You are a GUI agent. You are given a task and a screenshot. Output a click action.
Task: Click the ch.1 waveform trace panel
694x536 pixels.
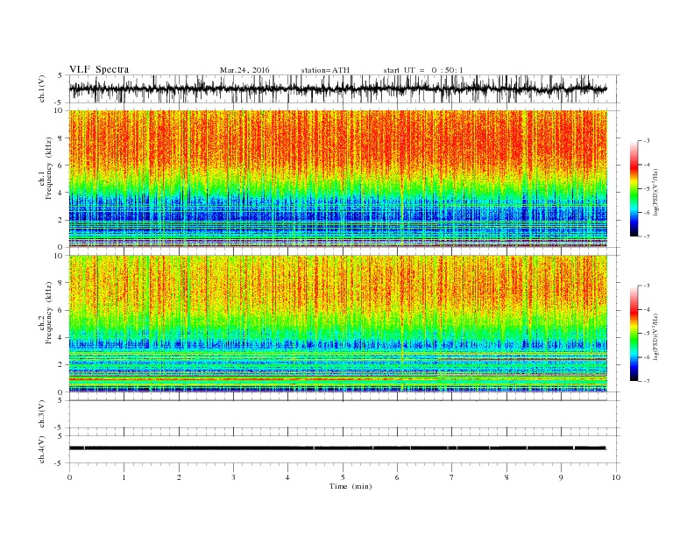[x=343, y=88]
